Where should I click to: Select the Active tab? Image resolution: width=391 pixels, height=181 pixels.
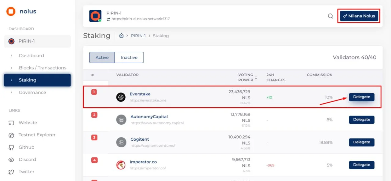tap(102, 57)
